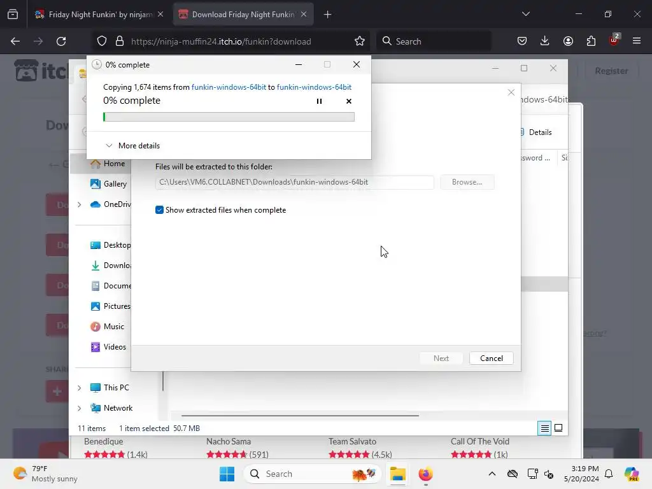Image resolution: width=652 pixels, height=489 pixels.
Task: Open the tracking protection shield
Action: (x=102, y=41)
